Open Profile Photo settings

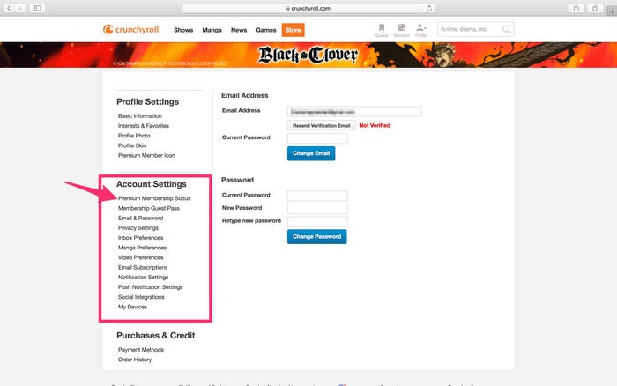[x=134, y=136]
